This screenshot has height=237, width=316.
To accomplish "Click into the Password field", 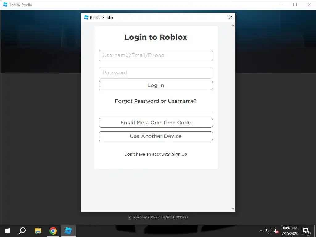I will [156, 73].
